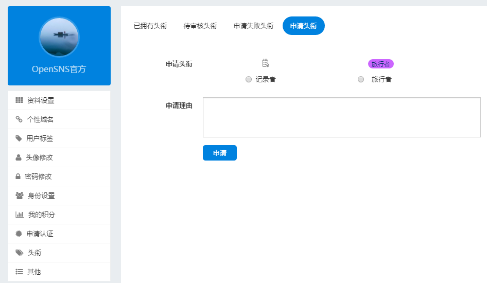
Task: Click the 记录者 option label
Action: tap(266, 79)
